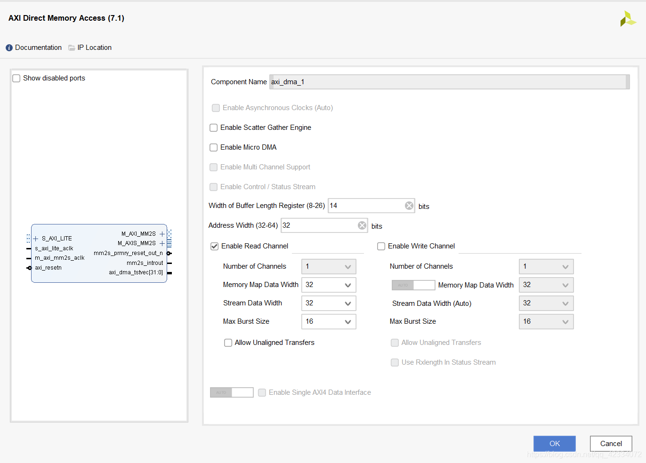Viewport: 646px width, 463px height.
Task: Clear the Address Width value
Action: pos(362,225)
